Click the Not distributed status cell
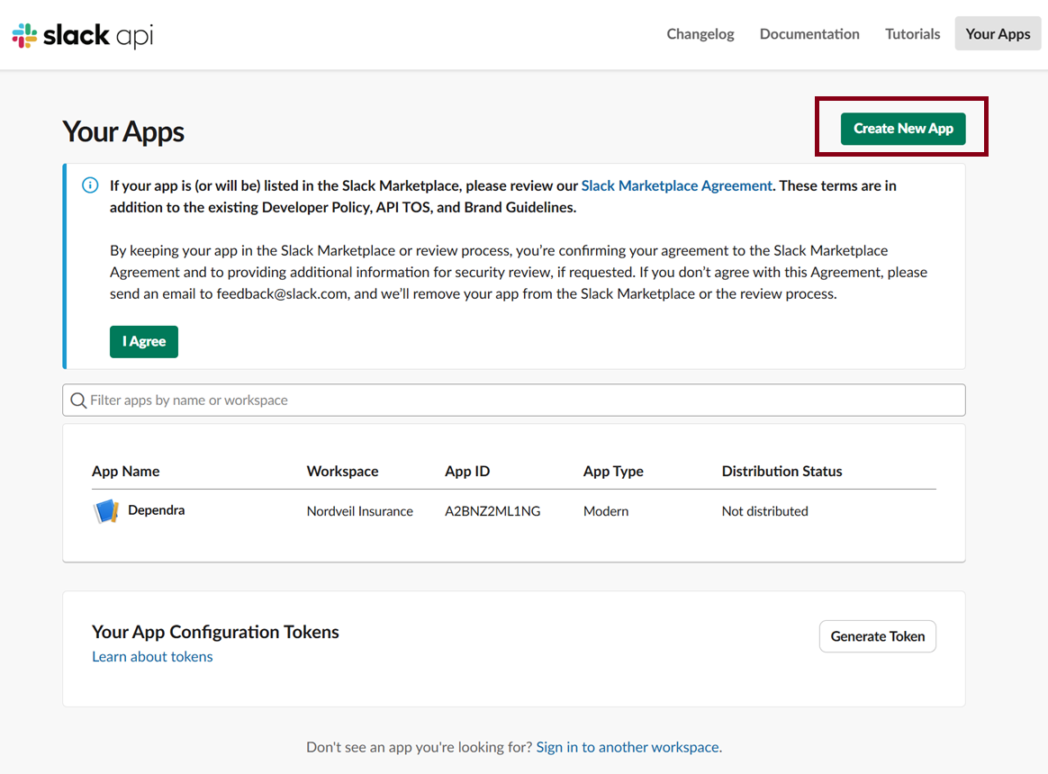 click(764, 511)
